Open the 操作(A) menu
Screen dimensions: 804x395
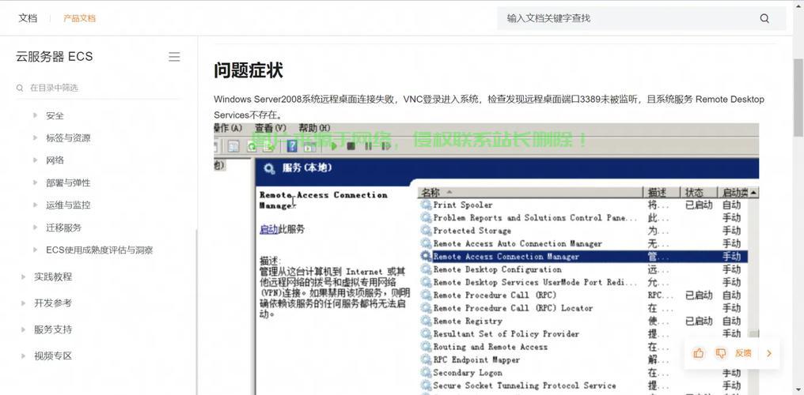click(x=228, y=128)
